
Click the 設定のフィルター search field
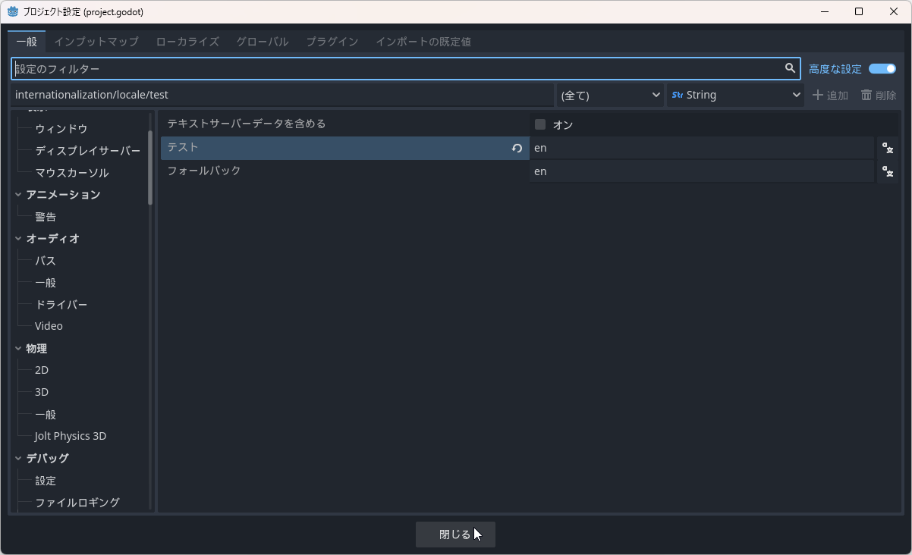pyautogui.click(x=395, y=69)
